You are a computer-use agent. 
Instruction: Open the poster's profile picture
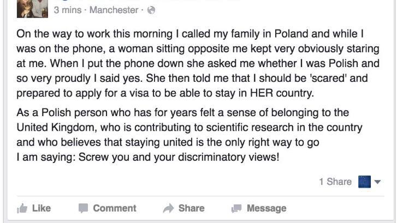pyautogui.click(x=32, y=9)
